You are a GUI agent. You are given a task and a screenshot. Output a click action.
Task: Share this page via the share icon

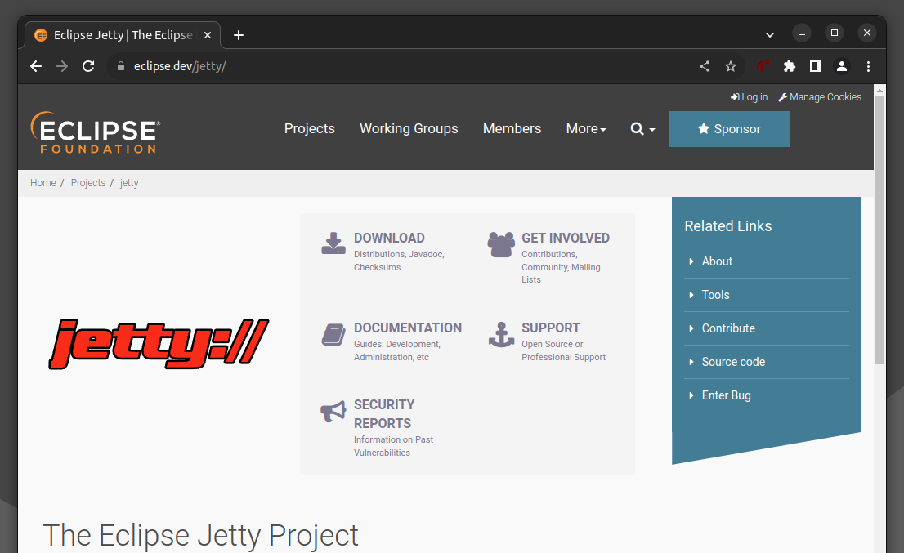coord(705,66)
